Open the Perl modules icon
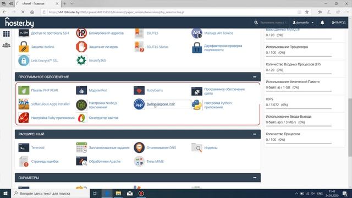This screenshot has height=198, width=352. pos(81,90)
